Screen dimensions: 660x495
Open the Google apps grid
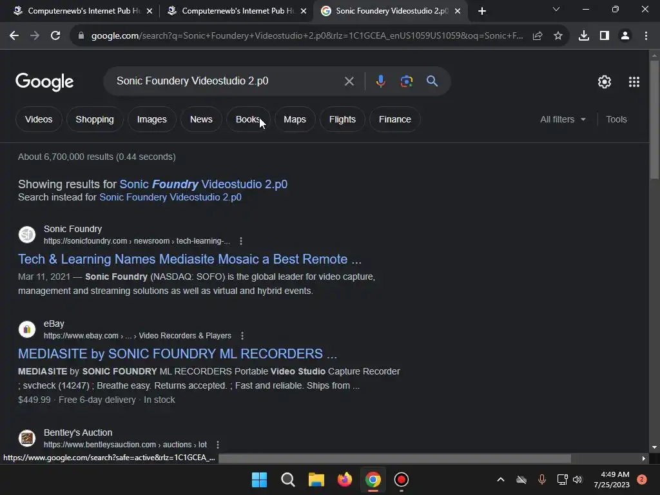(x=634, y=82)
